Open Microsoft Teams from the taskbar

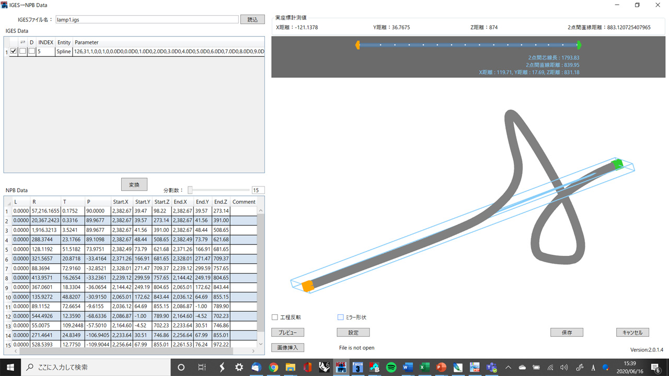tap(491, 367)
